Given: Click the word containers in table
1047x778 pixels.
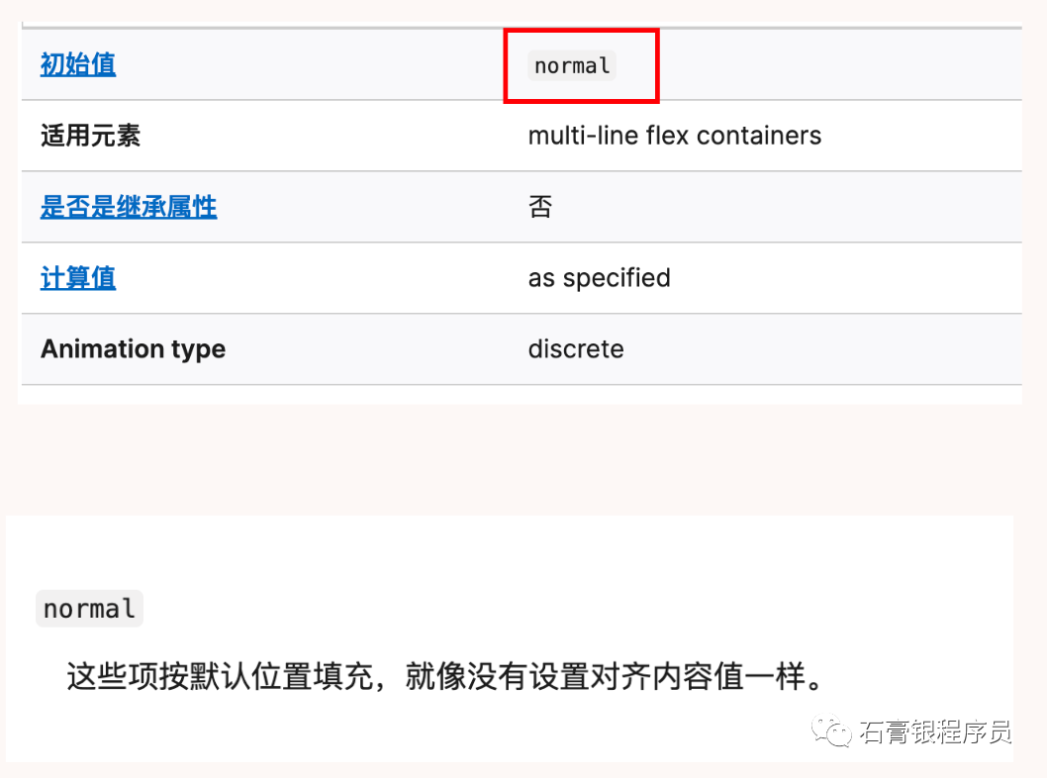Looking at the screenshot, I should tap(759, 136).
